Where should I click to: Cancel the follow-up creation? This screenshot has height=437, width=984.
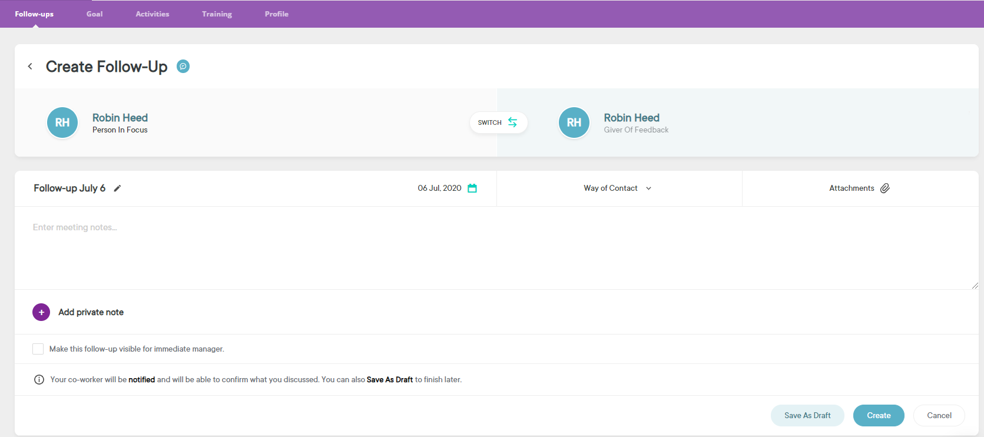pyautogui.click(x=939, y=416)
